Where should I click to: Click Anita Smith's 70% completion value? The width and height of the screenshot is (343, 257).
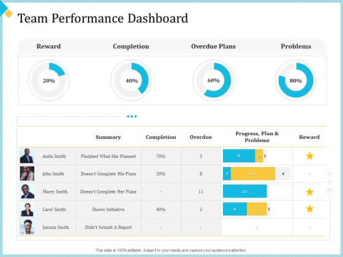click(160, 156)
